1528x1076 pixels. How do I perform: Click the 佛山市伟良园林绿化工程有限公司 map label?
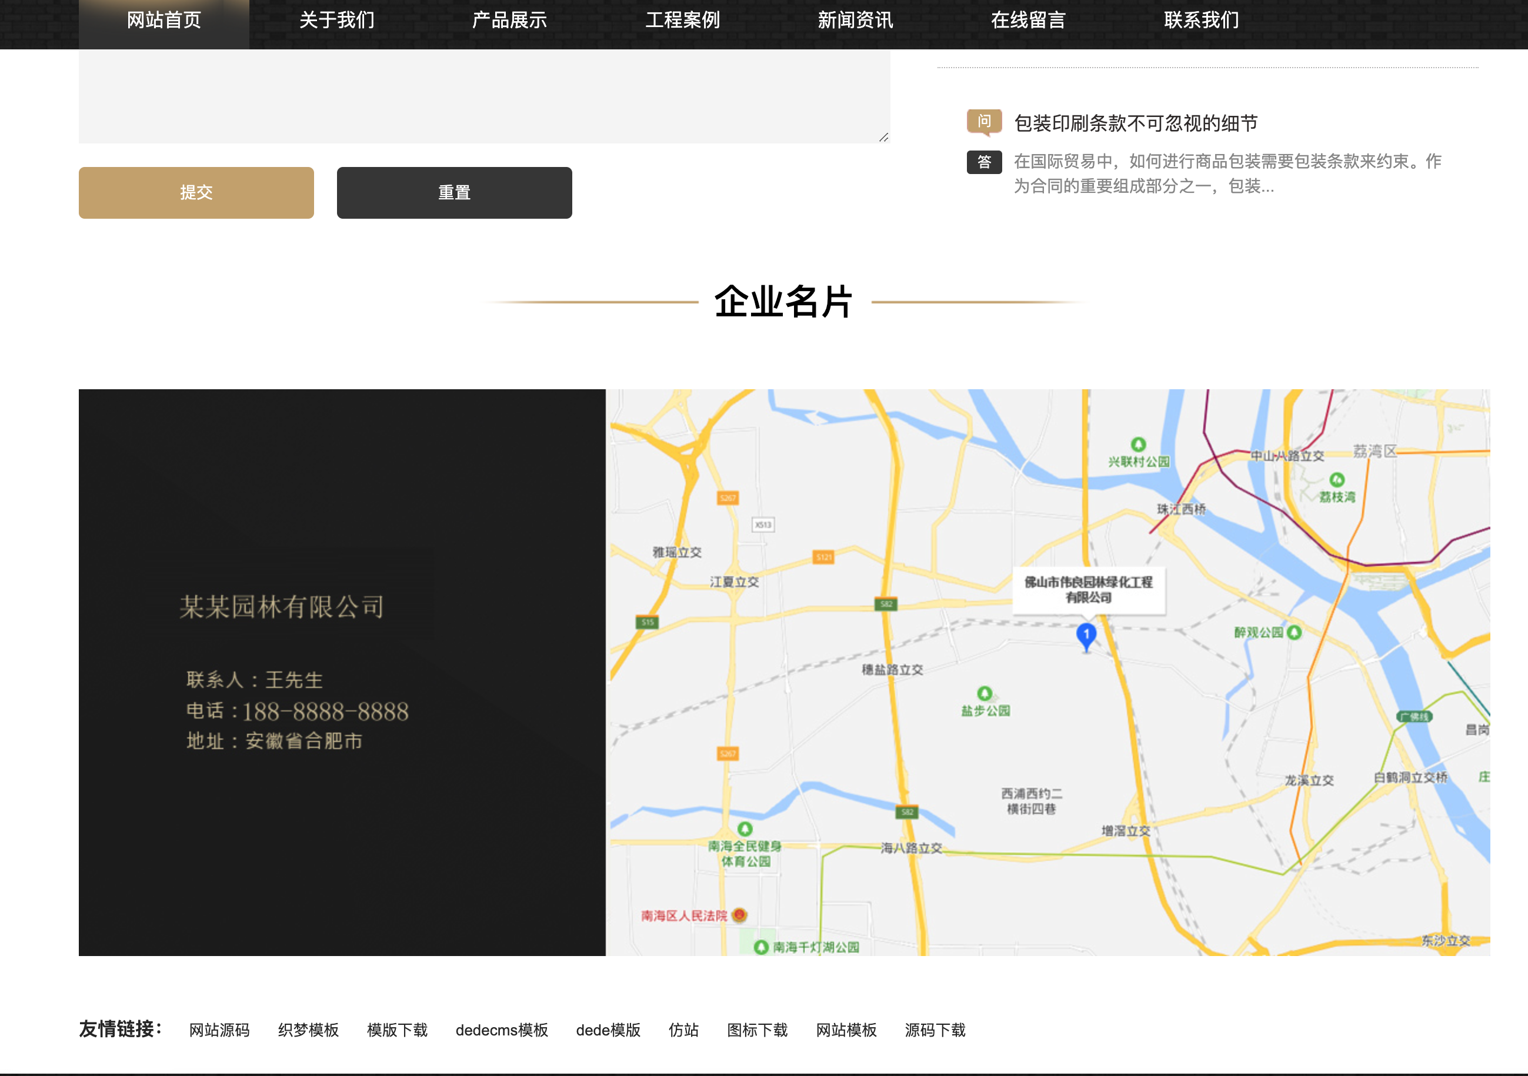point(1089,590)
